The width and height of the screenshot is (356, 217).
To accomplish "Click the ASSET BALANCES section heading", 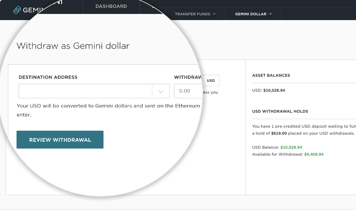I will pos(271,75).
